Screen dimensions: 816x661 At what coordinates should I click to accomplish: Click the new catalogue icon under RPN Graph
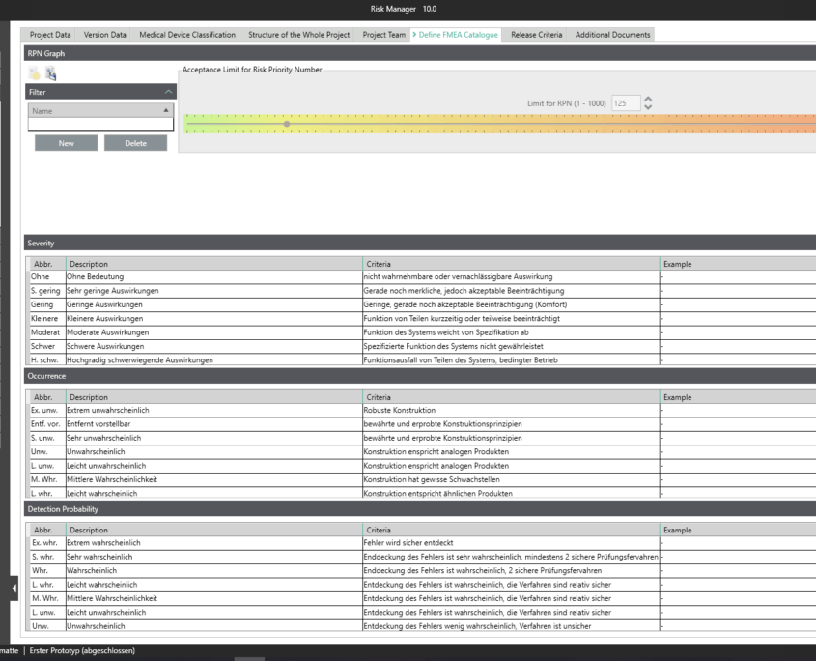[x=36, y=73]
